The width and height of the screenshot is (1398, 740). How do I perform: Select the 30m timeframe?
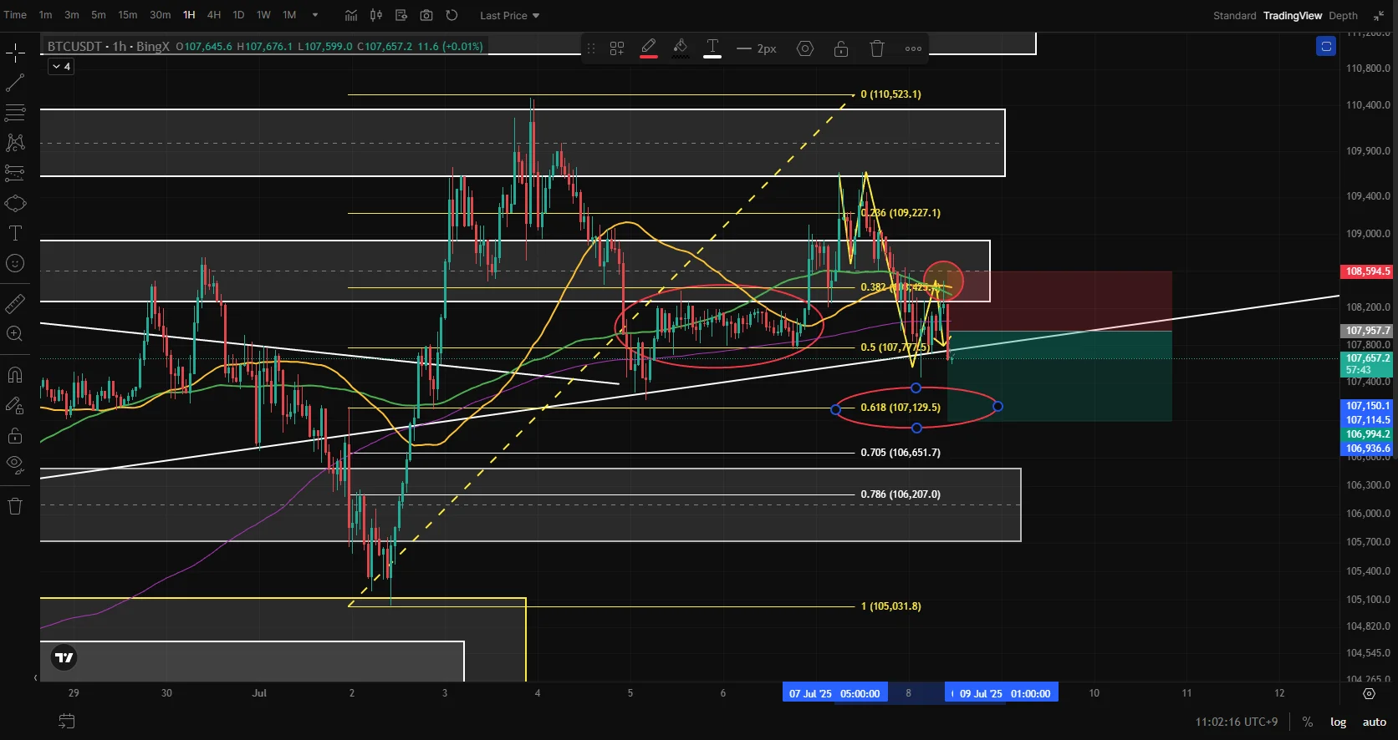(161, 15)
